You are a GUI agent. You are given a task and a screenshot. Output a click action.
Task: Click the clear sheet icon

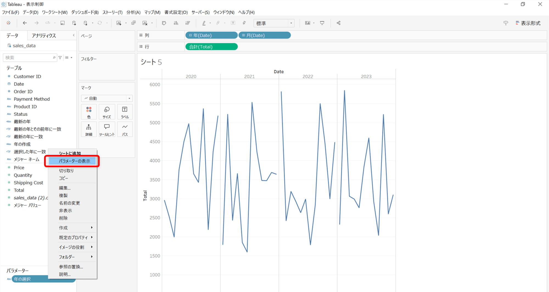point(145,23)
